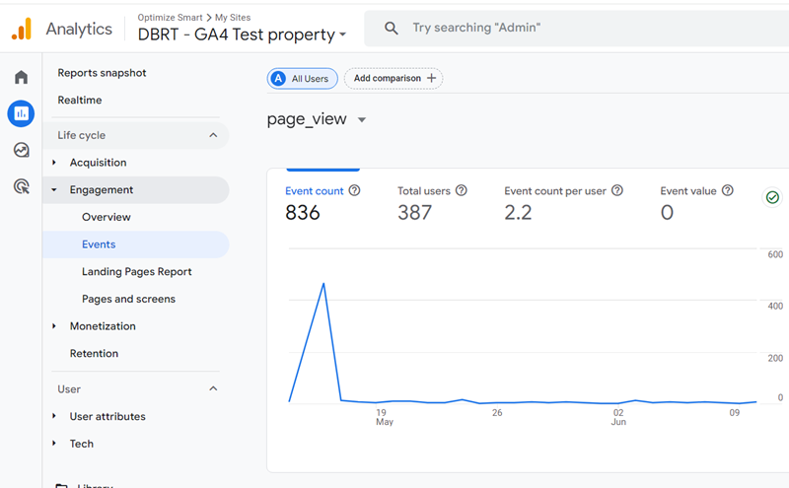Screen dimensions: 789x488
Task: Click the '02 Jun' axis label
Action: tap(618, 417)
